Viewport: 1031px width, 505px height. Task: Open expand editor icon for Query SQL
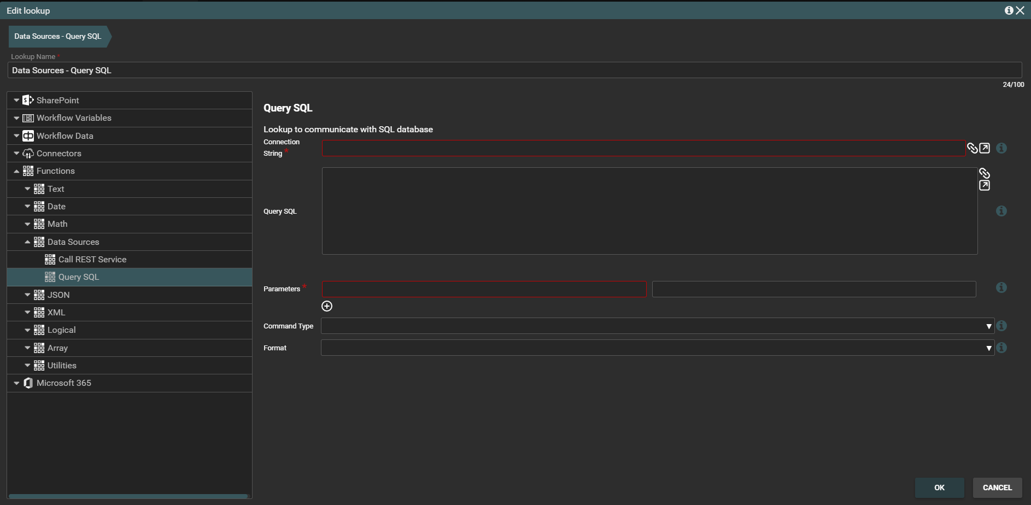(x=984, y=186)
